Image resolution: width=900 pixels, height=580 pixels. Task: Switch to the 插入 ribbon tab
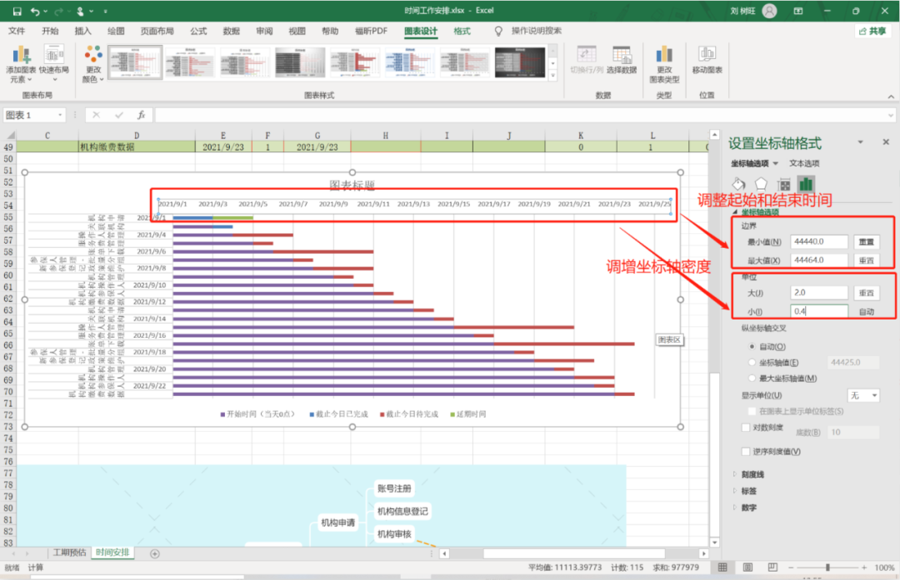tap(82, 31)
